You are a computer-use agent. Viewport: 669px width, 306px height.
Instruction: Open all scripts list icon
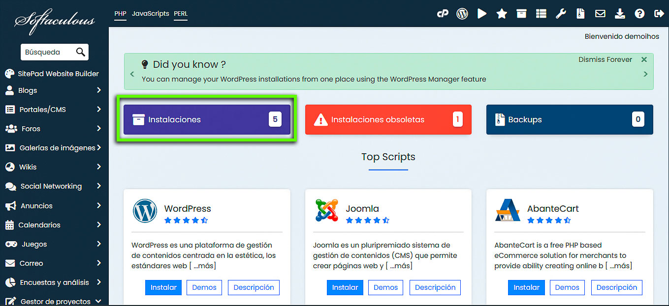[x=541, y=14]
